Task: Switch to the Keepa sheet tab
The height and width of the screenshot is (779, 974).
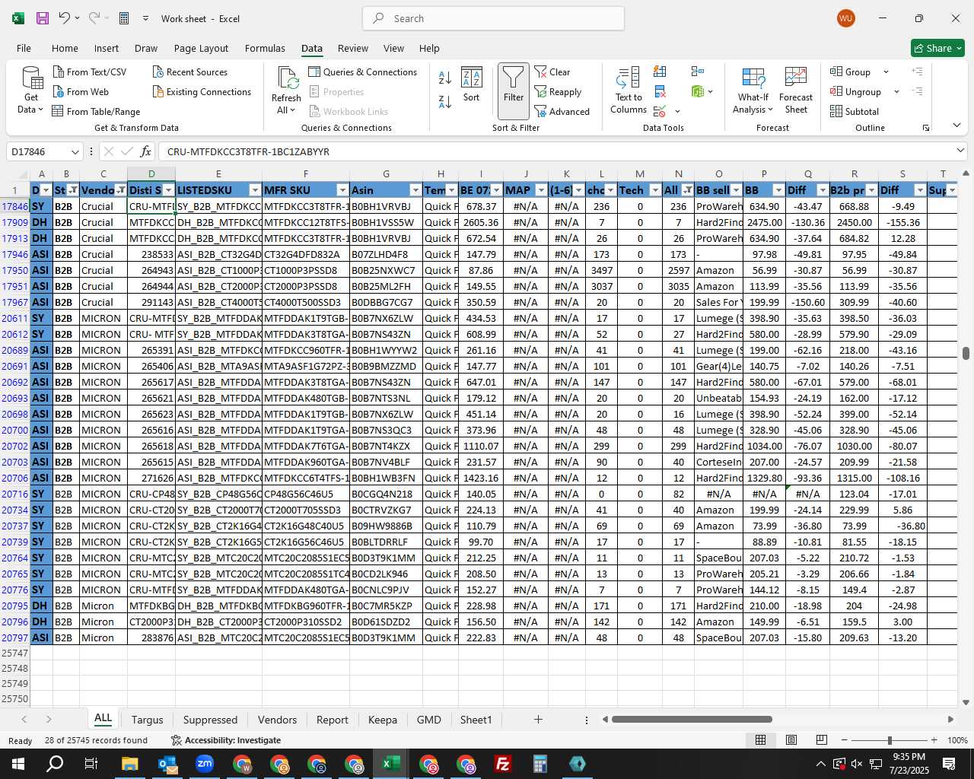Action: [383, 720]
